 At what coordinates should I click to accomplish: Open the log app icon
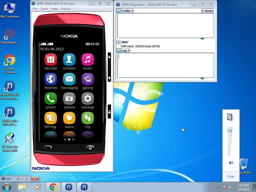click(88, 118)
